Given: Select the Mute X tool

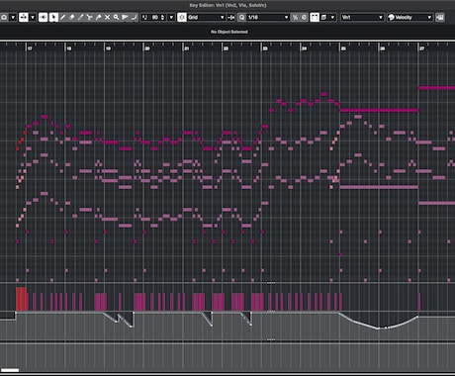Looking at the screenshot, I should (107, 17).
